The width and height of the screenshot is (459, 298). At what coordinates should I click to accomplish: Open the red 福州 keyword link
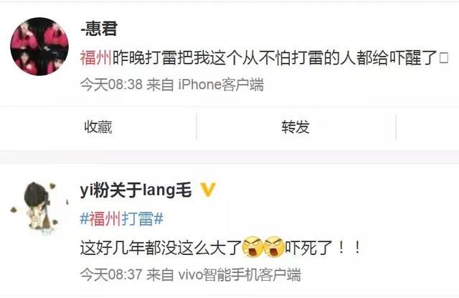click(x=96, y=57)
